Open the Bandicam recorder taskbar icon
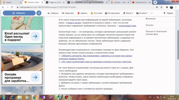Image resolution: width=179 pixels, height=100 pixels. 67,97
